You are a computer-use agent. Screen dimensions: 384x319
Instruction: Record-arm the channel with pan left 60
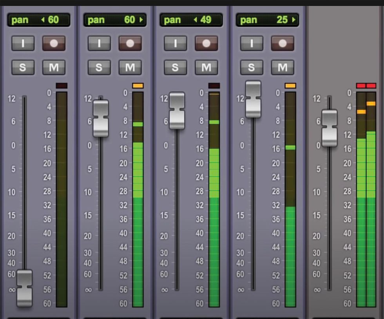(x=54, y=43)
